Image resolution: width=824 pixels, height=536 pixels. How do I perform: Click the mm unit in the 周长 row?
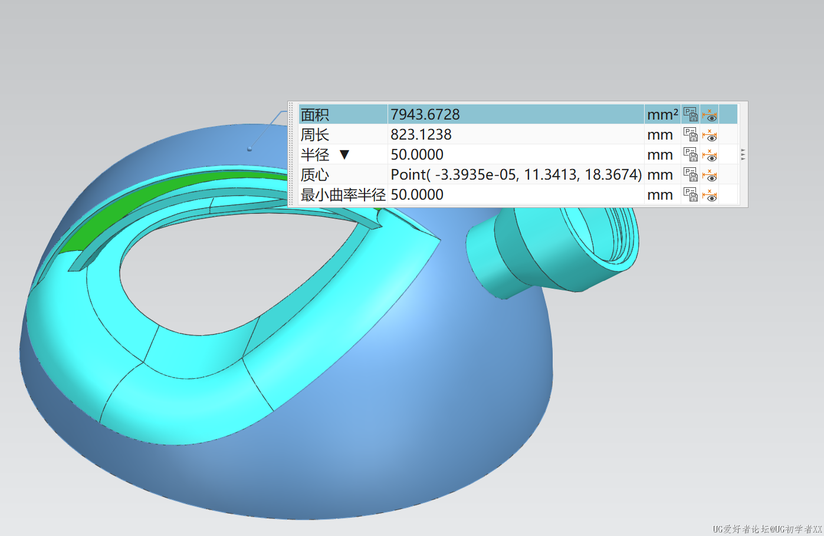coord(659,135)
